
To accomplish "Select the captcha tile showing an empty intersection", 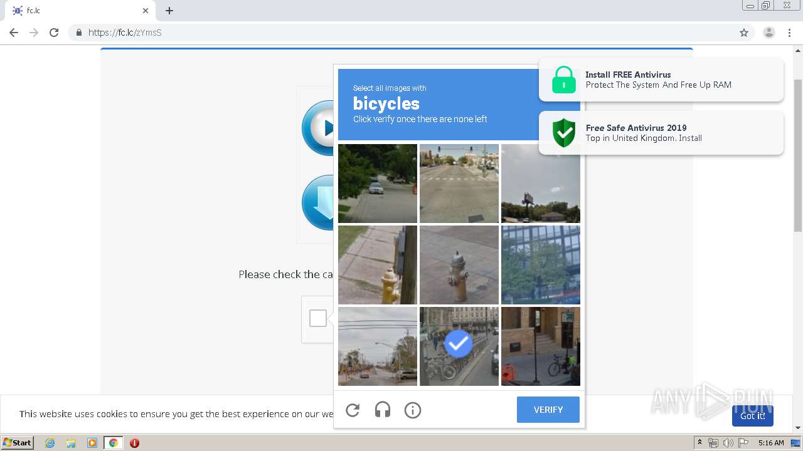I will tap(459, 184).
